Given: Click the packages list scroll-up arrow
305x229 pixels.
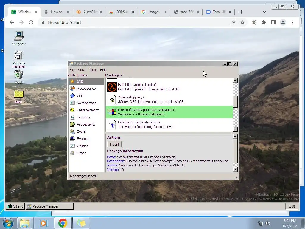Looking at the screenshot, I should click(235, 81).
